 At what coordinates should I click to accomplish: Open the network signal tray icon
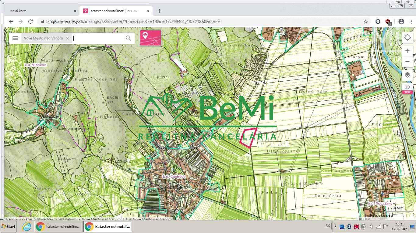(x=379, y=226)
